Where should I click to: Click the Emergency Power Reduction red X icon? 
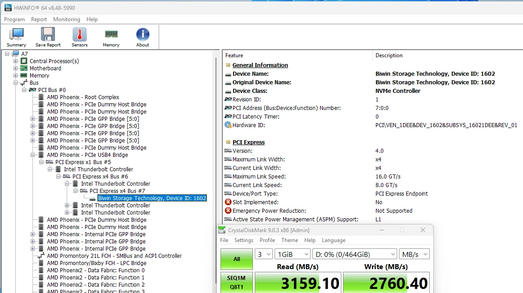[228, 211]
